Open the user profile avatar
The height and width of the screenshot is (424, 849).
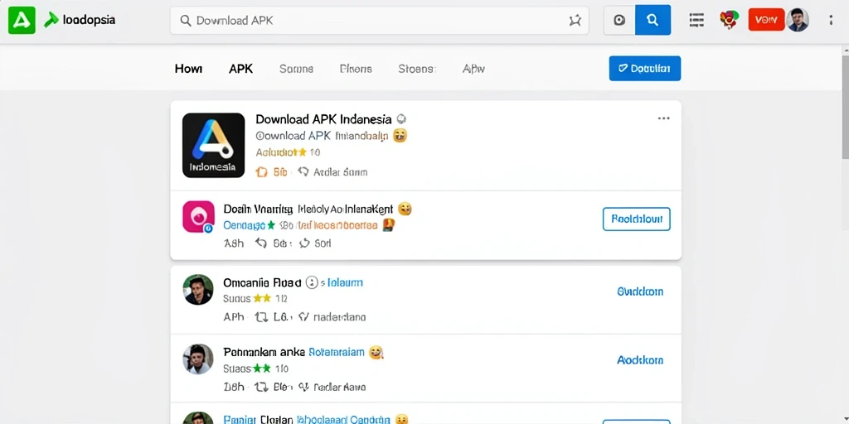(x=798, y=20)
